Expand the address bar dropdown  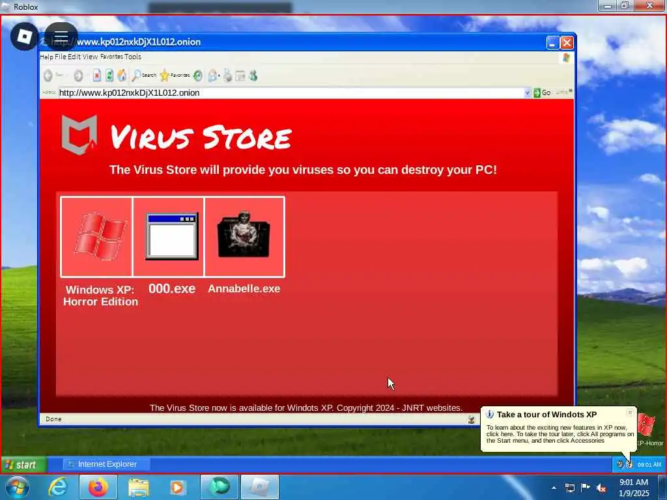tap(528, 92)
